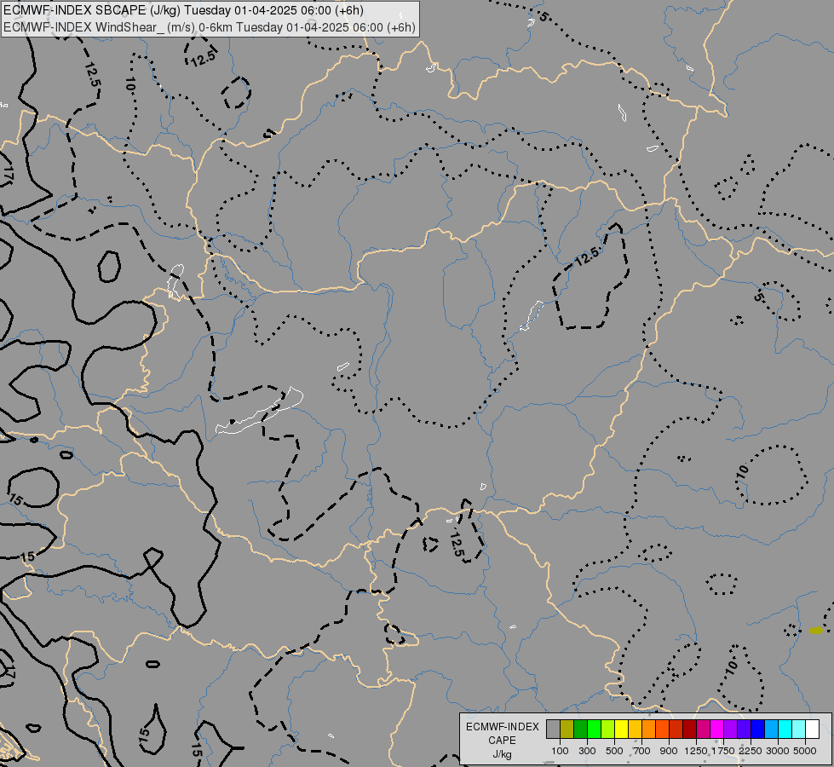The width and height of the screenshot is (834, 767).
Task: Select the pale cyan legend swatch
Action: [x=799, y=730]
